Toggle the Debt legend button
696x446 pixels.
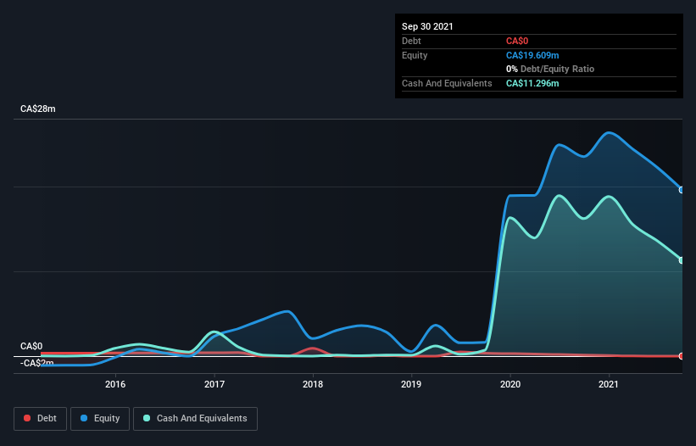click(x=41, y=419)
